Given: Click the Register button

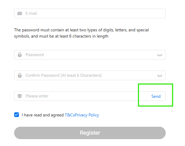Looking at the screenshot, I should pos(90,133).
